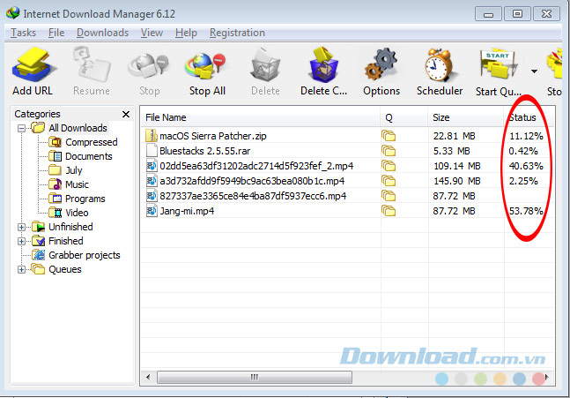Image resolution: width=570 pixels, height=398 pixels.
Task: Click the scrollbar right arrow
Action: 547,377
